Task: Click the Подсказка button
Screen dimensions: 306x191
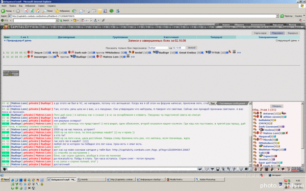Action: pos(277,33)
